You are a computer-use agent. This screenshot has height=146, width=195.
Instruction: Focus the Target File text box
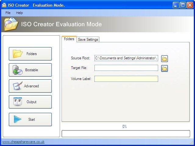[126, 68]
